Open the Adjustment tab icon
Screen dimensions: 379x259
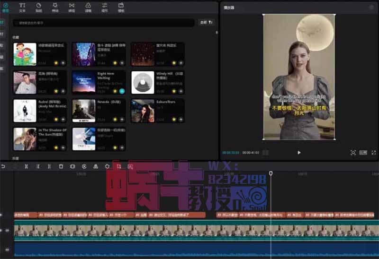tap(104, 7)
